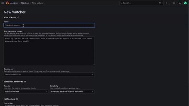The height and width of the screenshot is (106, 189).
Task: Open the Select datasources dropdown
Action: pyautogui.click(x=49, y=74)
